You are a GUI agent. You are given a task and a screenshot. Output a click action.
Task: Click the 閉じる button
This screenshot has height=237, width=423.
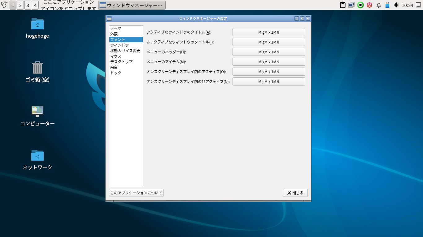pos(295,193)
